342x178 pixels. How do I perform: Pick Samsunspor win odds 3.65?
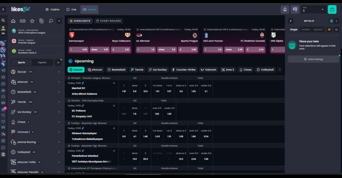(x=78, y=50)
